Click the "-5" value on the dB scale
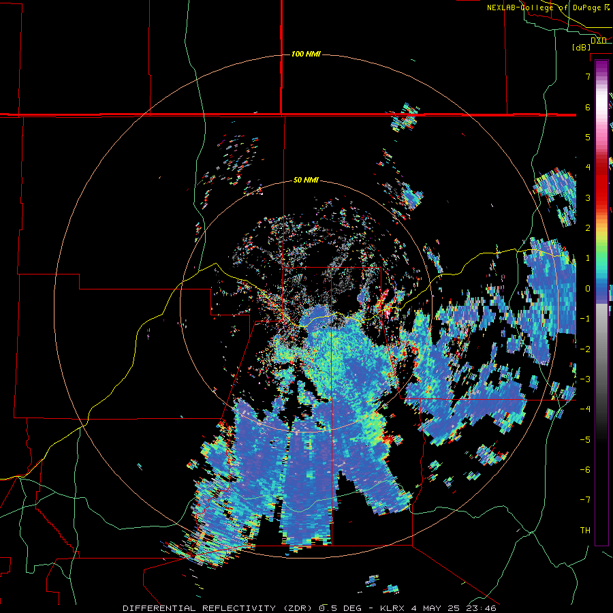The height and width of the screenshot is (613, 613). click(x=585, y=440)
